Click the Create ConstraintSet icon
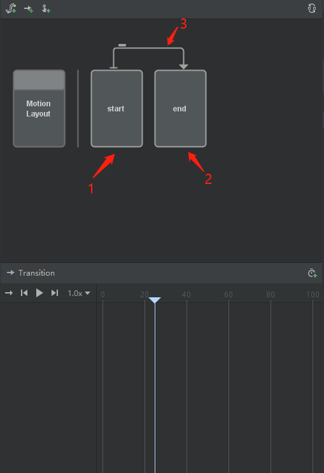The height and width of the screenshot is (473, 324). coord(11,8)
